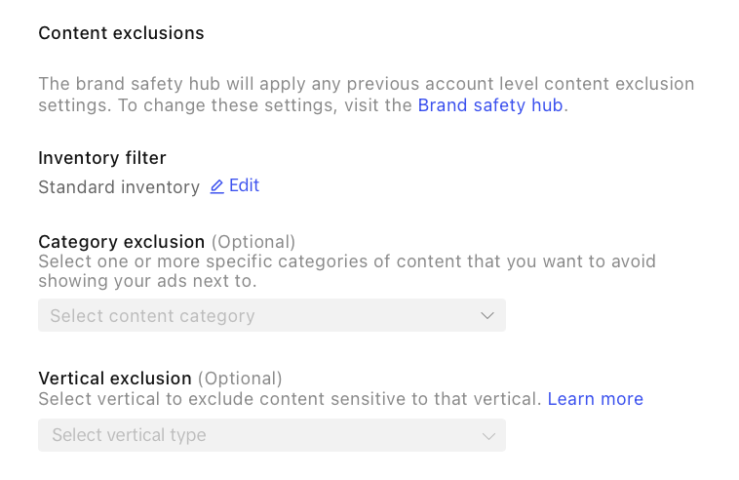Screen dimensions: 739x480
Task: Click Optional text next to Category exclusion
Action: point(253,241)
